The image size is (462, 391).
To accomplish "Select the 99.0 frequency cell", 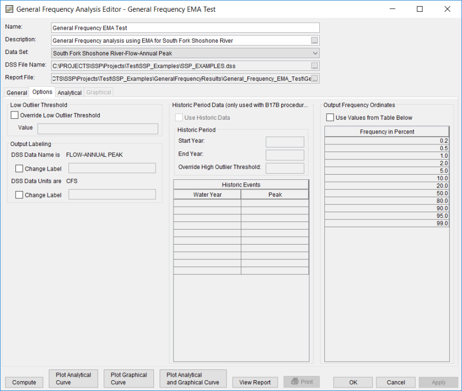I will [x=387, y=223].
